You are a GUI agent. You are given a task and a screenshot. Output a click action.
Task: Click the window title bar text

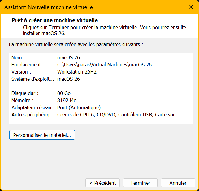48,7
